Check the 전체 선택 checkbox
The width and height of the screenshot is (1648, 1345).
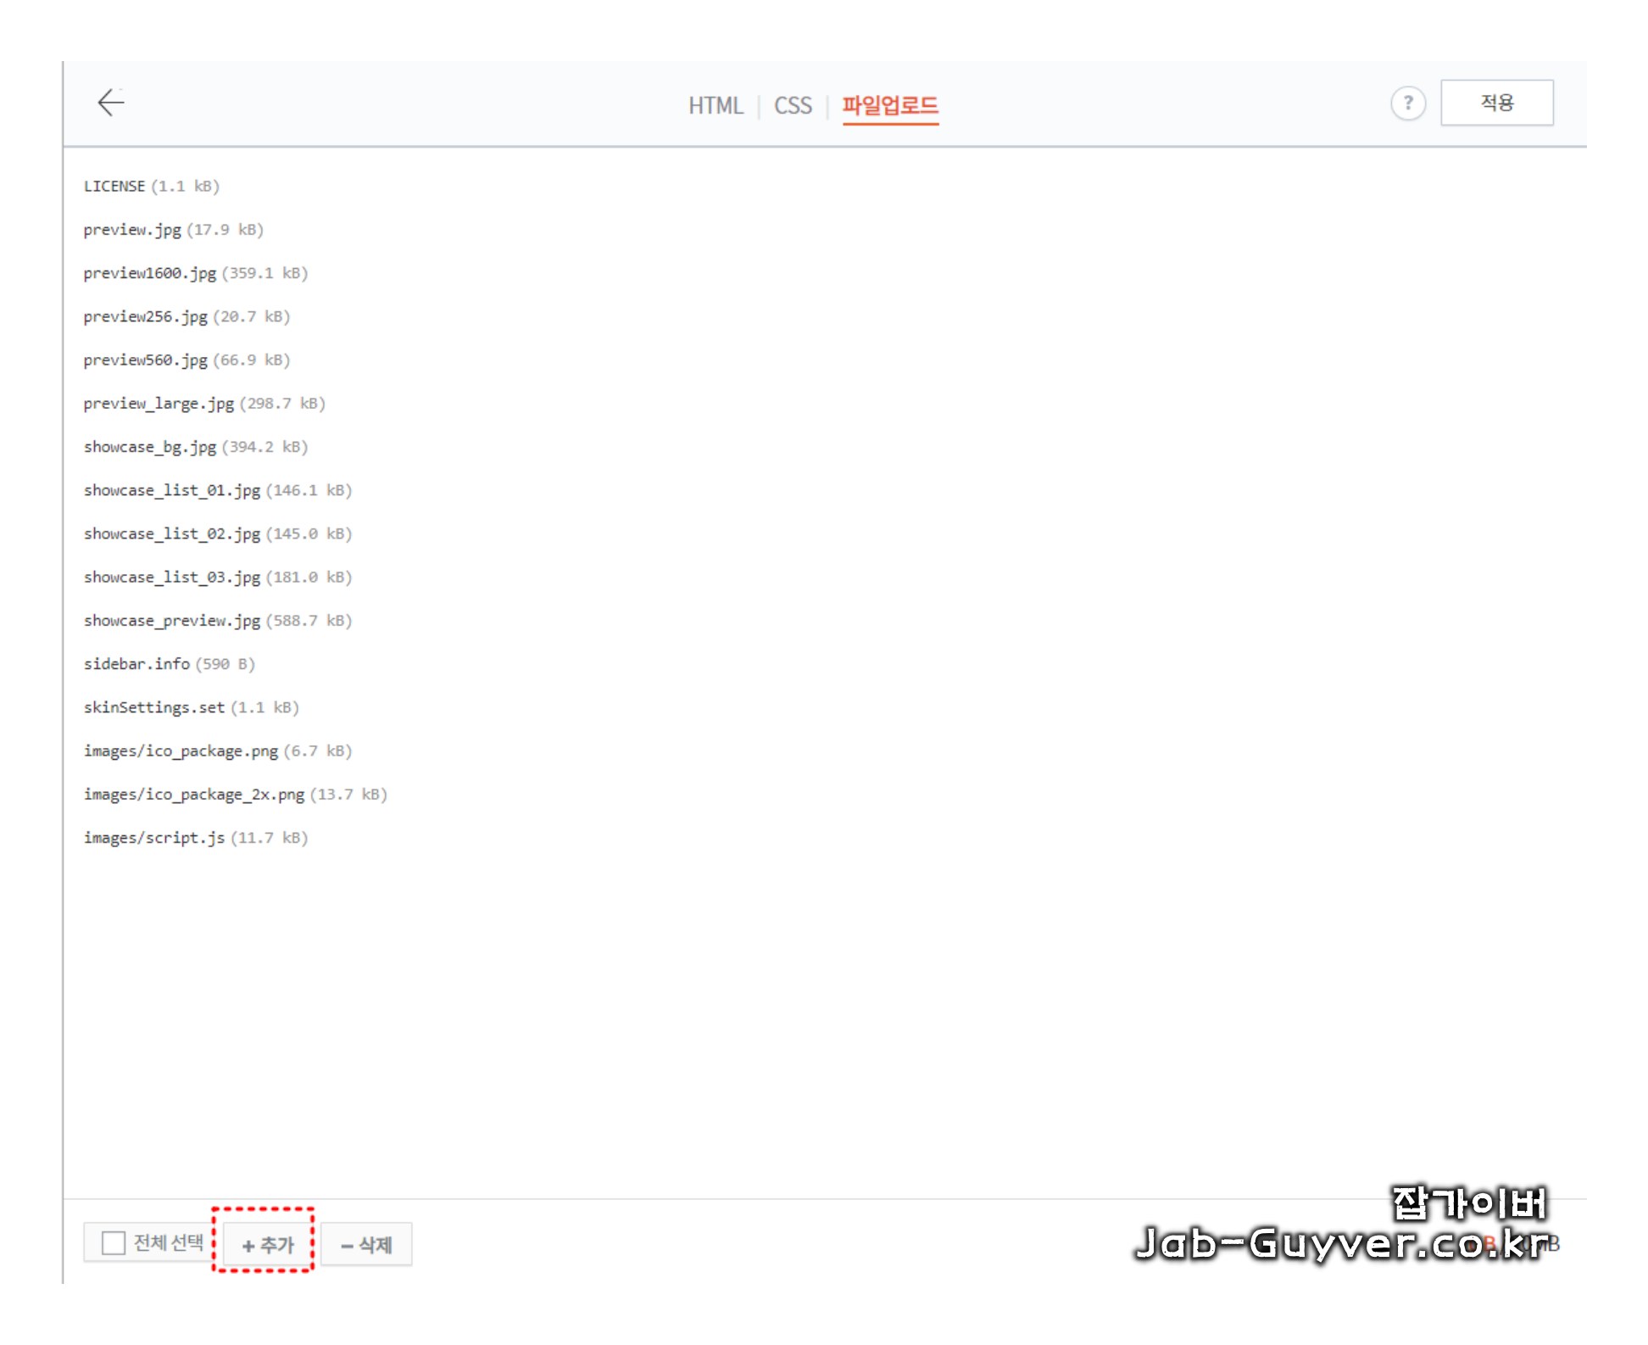(x=114, y=1243)
